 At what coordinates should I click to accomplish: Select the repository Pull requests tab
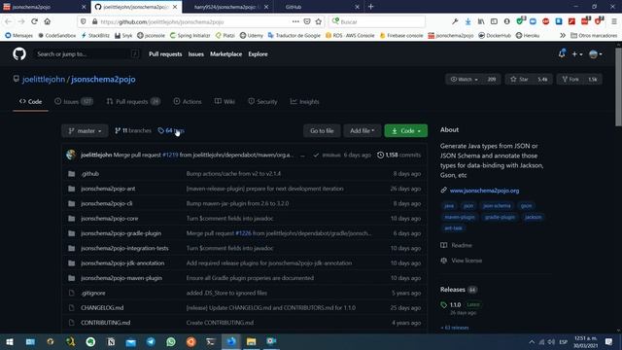click(133, 101)
